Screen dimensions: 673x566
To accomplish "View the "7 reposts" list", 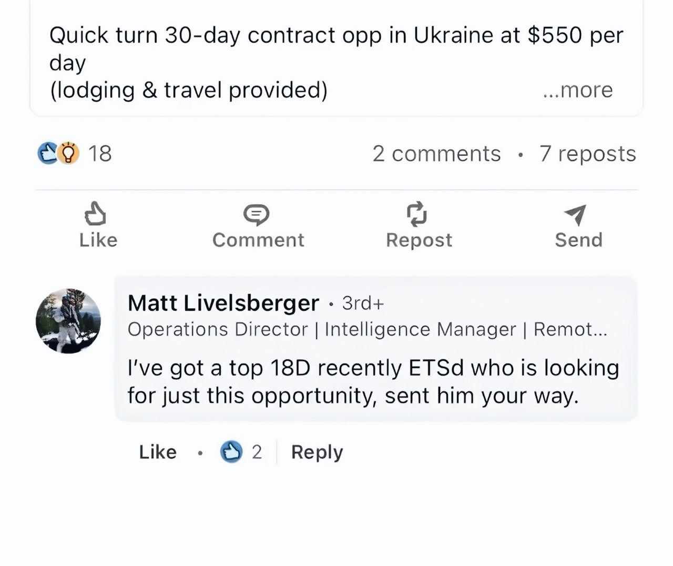I will click(587, 154).
